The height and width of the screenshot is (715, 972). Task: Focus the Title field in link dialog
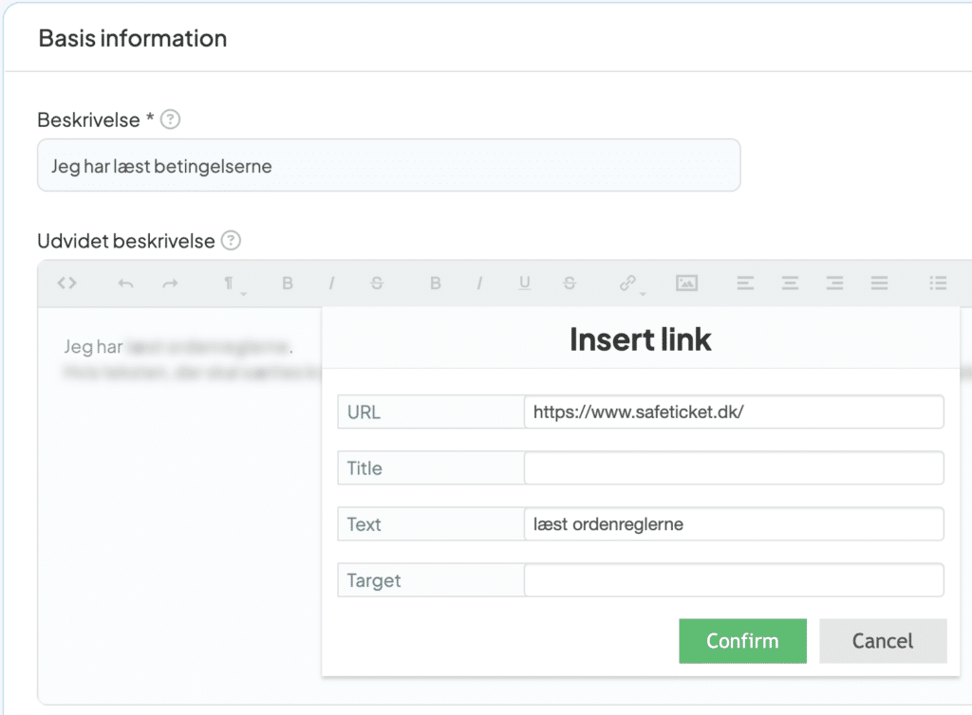733,468
